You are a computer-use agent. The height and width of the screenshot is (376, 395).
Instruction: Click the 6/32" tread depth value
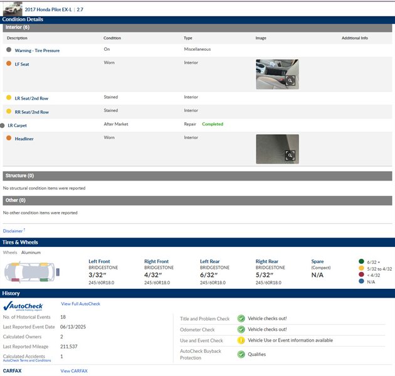[x=209, y=275]
